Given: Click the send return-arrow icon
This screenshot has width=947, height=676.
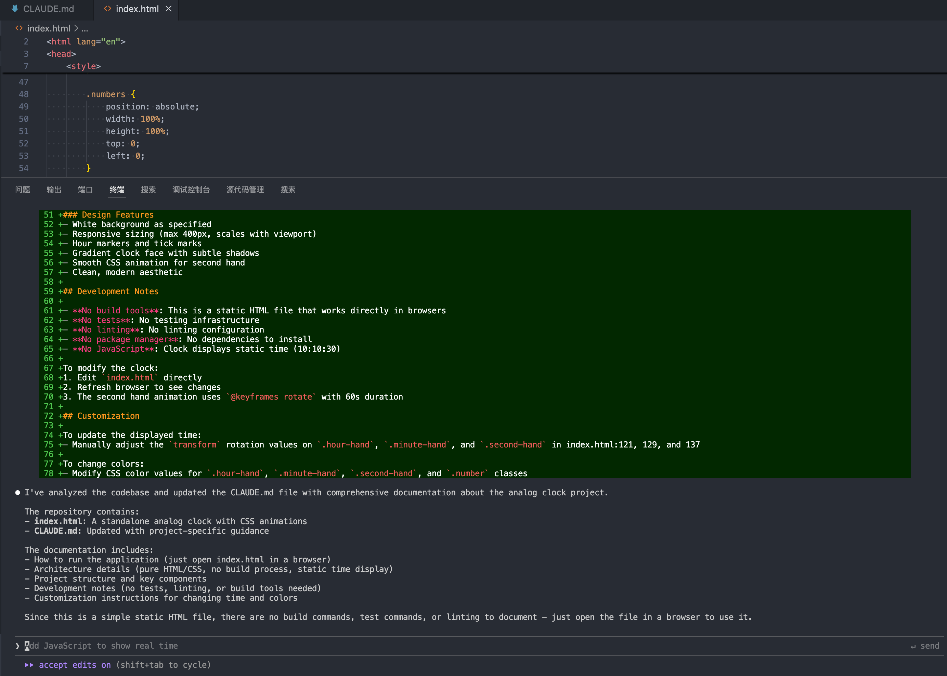Looking at the screenshot, I should pyautogui.click(x=913, y=647).
